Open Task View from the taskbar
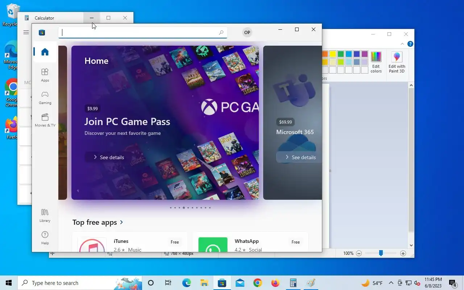The image size is (464, 290). [168, 283]
